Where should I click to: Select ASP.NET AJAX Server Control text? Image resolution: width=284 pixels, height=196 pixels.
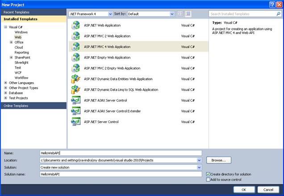tap(105, 100)
